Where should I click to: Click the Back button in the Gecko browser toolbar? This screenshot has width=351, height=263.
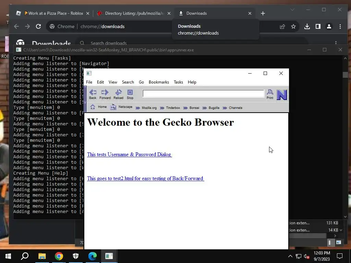coord(93,95)
